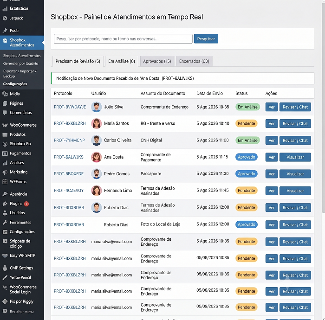Click the Análises chart icon
The height and width of the screenshot is (320, 325).
pos(5,163)
